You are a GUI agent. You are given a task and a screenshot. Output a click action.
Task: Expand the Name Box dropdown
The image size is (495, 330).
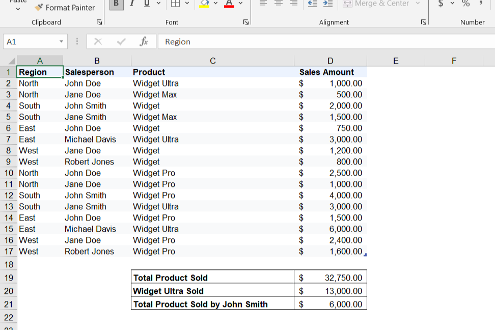pos(61,42)
